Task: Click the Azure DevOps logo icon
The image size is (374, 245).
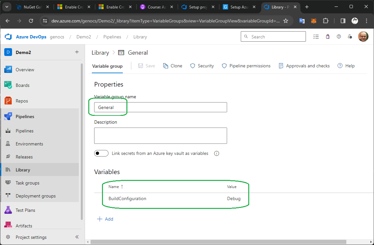Action: pyautogui.click(x=8, y=37)
